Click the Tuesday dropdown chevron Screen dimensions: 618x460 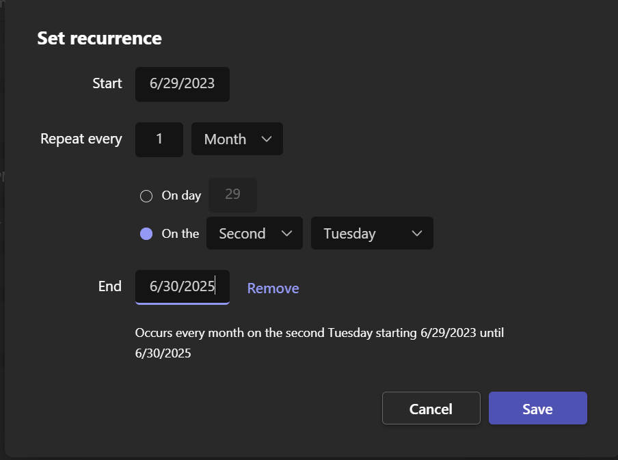coord(417,233)
